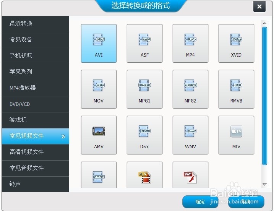Open the 高清视频文件 category
The image size is (274, 211).
36,152
